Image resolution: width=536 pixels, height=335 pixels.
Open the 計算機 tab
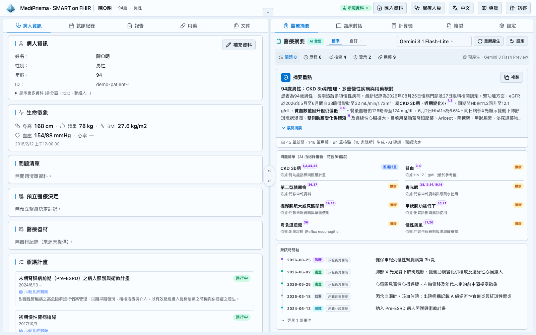coord(402,26)
